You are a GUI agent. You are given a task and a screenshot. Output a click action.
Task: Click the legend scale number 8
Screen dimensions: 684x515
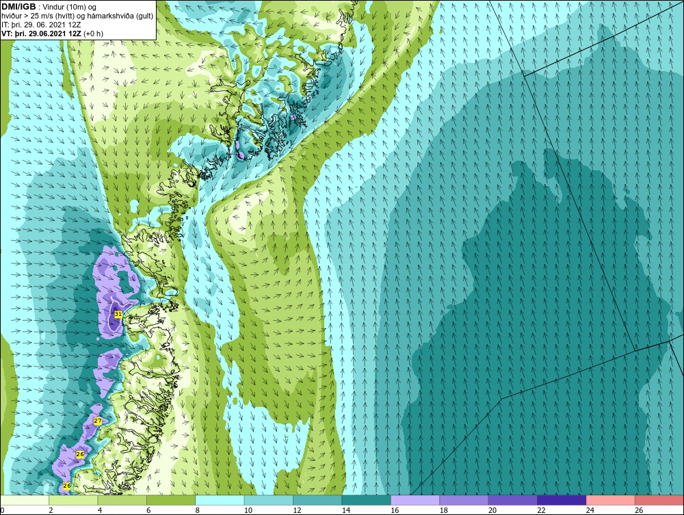click(x=198, y=510)
